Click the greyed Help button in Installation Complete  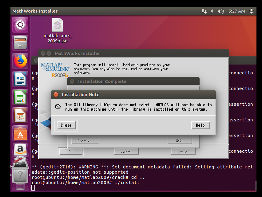tap(180, 141)
